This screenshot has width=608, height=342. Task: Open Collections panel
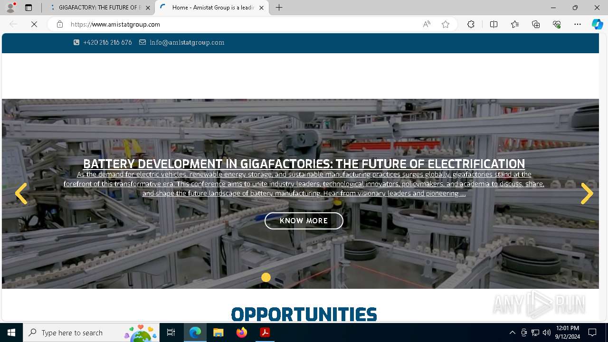click(x=536, y=24)
